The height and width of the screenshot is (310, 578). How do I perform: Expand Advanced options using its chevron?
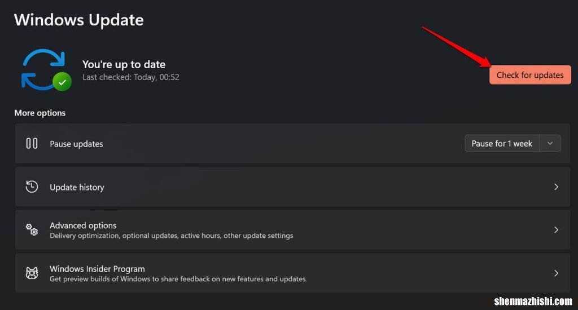point(556,230)
